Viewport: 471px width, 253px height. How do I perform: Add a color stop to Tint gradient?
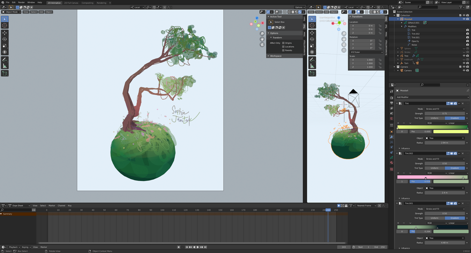pos(398,123)
